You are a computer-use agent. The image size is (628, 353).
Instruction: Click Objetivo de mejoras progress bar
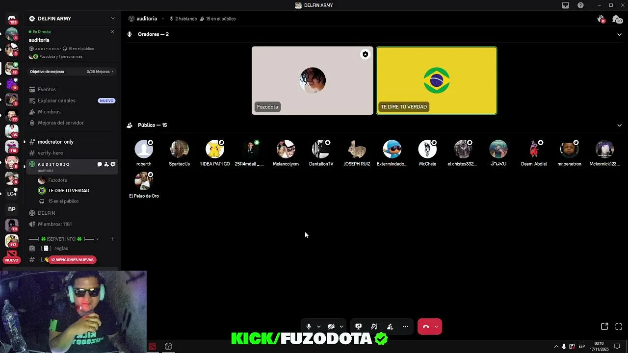72,72
